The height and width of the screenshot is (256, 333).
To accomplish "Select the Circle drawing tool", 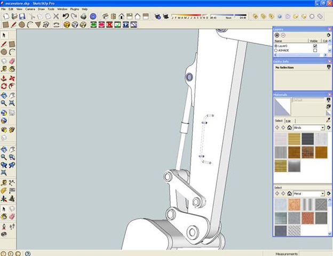I will [22, 25].
